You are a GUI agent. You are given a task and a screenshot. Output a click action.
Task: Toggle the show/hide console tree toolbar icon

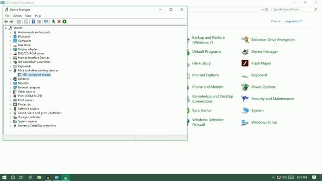(x=19, y=22)
